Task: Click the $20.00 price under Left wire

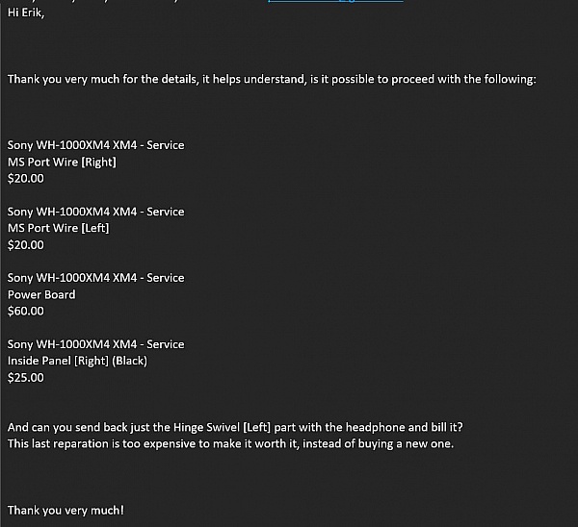Action: click(26, 244)
